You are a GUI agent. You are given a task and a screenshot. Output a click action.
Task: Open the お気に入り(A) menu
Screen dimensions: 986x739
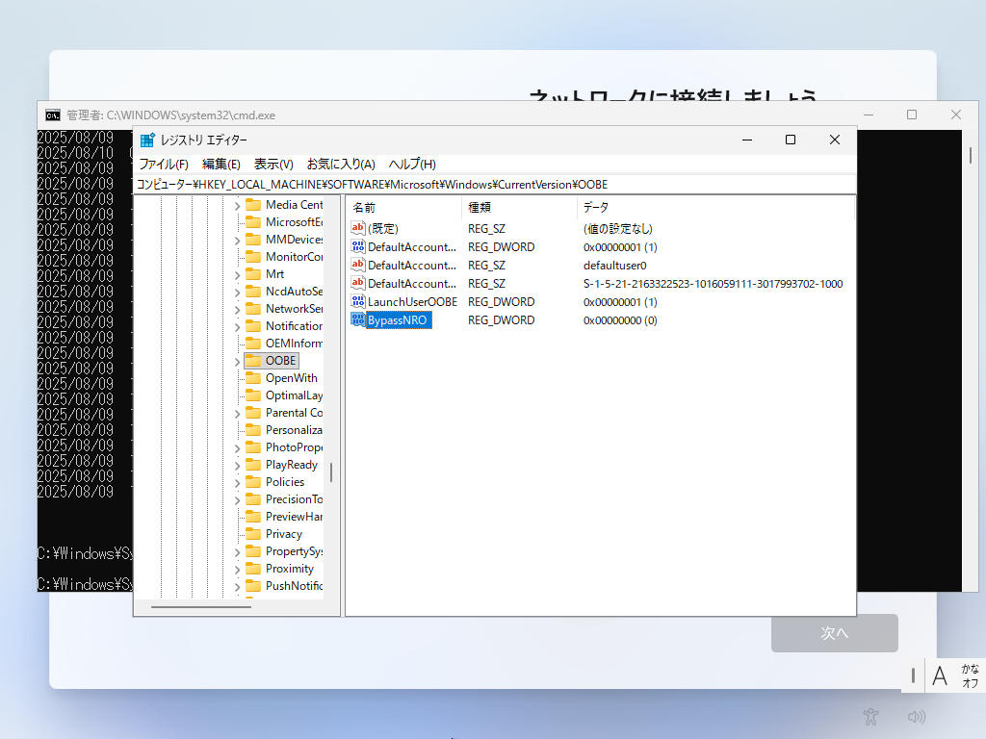pos(341,164)
